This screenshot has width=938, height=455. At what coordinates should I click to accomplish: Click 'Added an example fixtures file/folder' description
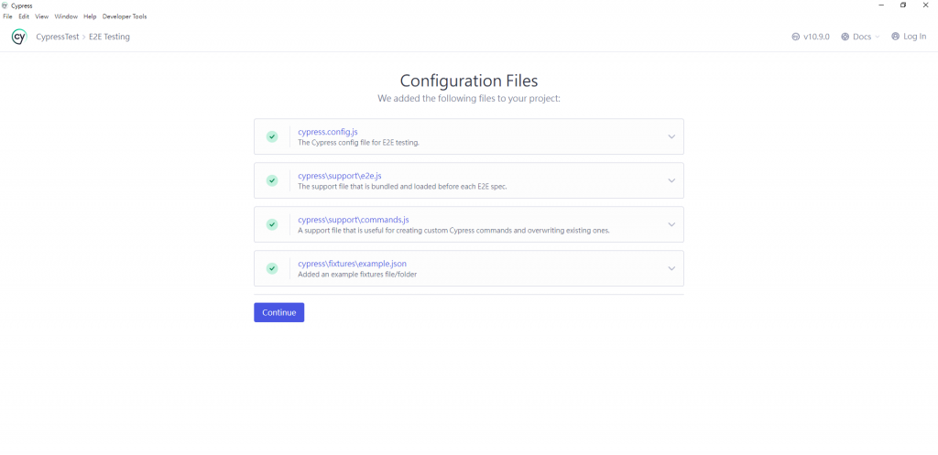pos(357,275)
